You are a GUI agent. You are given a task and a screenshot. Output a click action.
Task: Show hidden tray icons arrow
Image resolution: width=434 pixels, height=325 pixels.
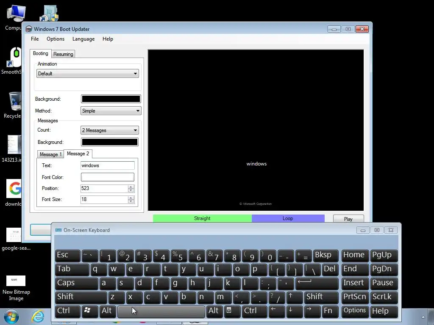pos(423,317)
